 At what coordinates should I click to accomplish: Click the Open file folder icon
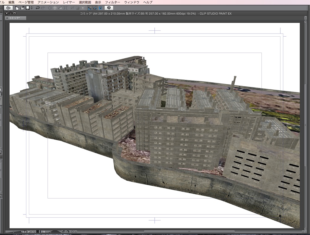22,8
